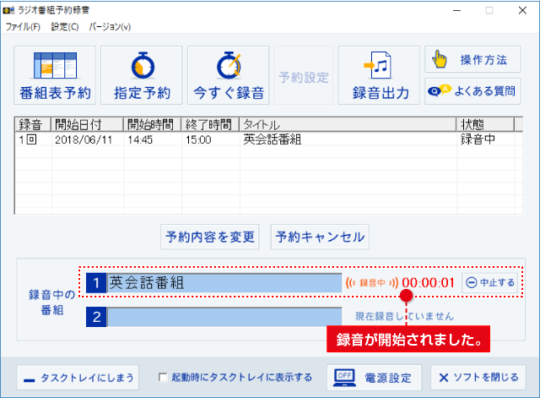Click the 指定予約 stopwatch icon

tap(143, 65)
